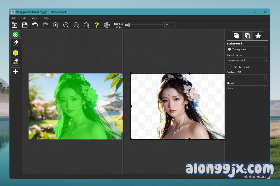Click the Marker Size slider handle
This screenshot has width=280, height=186.
tap(129, 25)
